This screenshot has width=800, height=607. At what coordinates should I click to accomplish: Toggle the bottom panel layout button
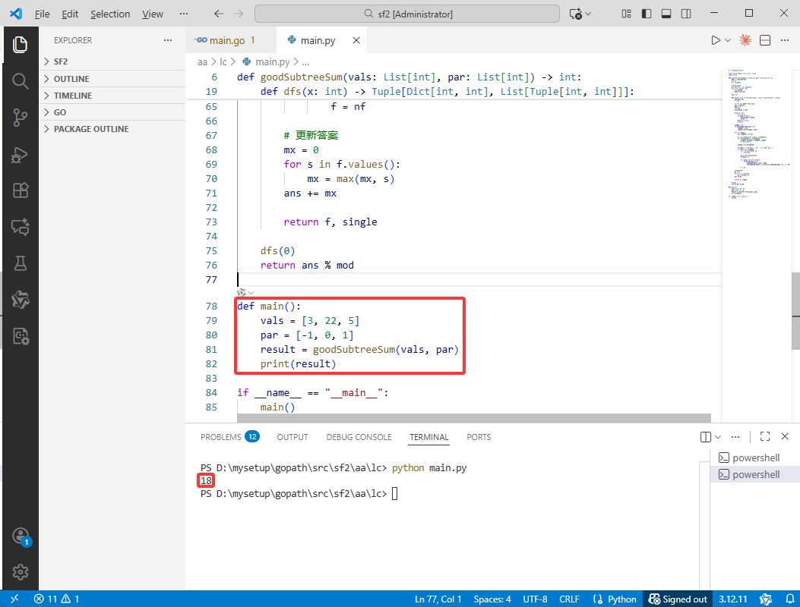pyautogui.click(x=666, y=14)
